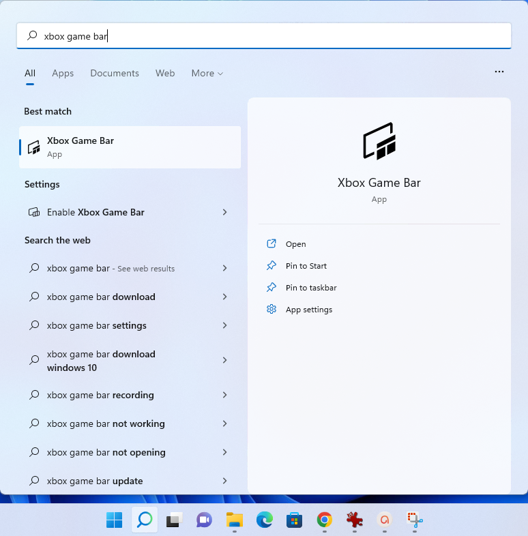Image resolution: width=528 pixels, height=536 pixels.
Task: Click the Search magnifier icon in taskbar
Action: click(145, 520)
